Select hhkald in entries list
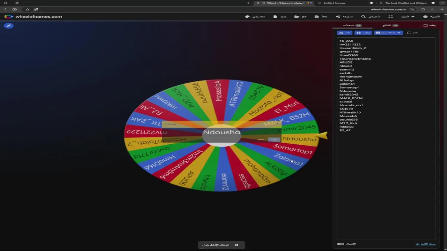Screen dimensions: 447x251 point(345,66)
